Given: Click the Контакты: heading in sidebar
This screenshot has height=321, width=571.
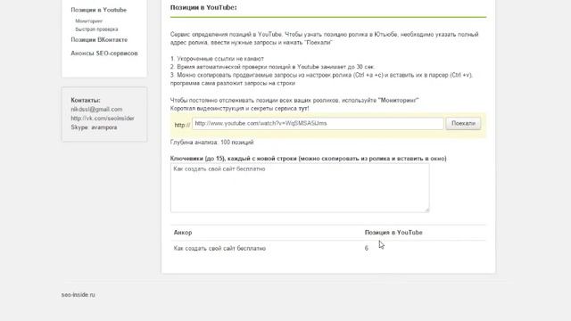Looking at the screenshot, I should (x=86, y=100).
